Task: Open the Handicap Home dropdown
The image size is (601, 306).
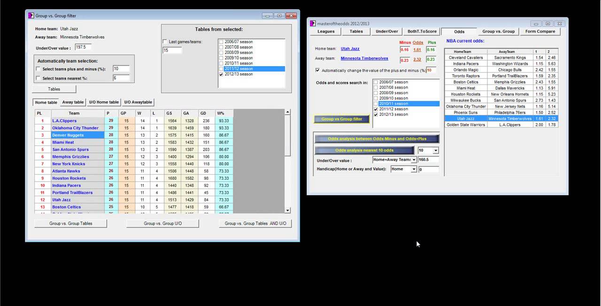Action: pos(414,169)
